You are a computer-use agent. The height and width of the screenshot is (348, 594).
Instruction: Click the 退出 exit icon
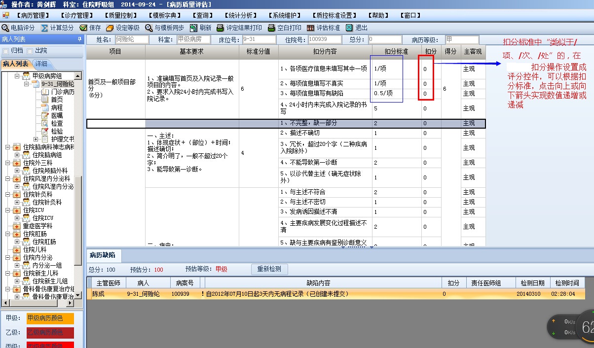click(349, 28)
